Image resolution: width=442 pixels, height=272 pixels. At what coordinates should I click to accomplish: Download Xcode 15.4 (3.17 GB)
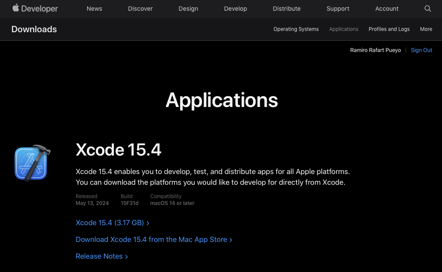coord(110,223)
